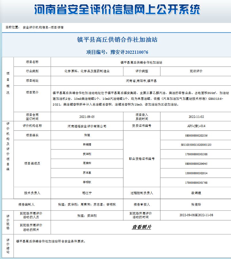The height and width of the screenshot is (259, 231).
Task: Open the 查看照片 photo link
Action: (142, 227)
